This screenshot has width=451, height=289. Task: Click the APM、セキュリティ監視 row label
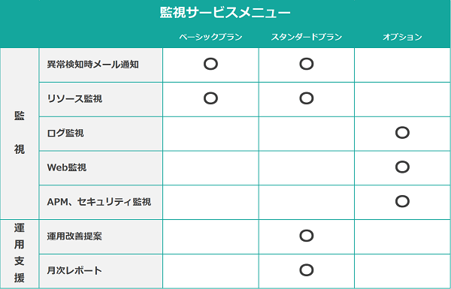[99, 202]
